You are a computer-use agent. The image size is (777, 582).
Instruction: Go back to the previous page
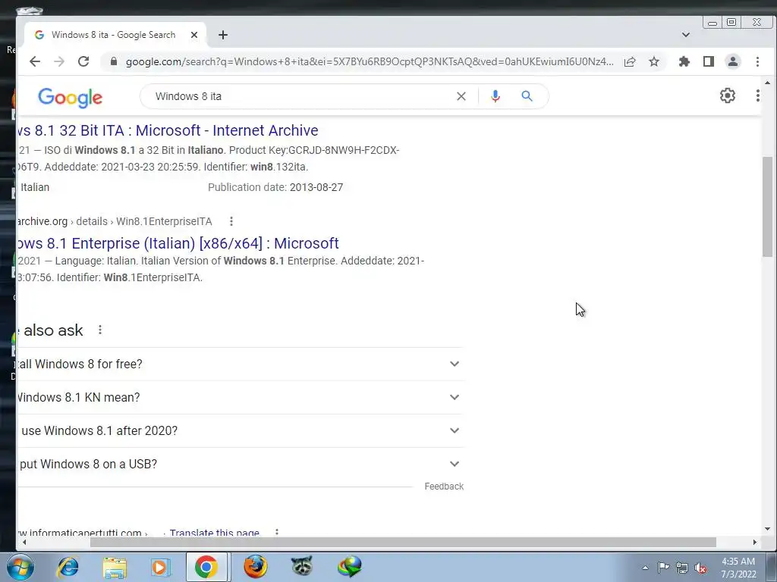pos(35,61)
